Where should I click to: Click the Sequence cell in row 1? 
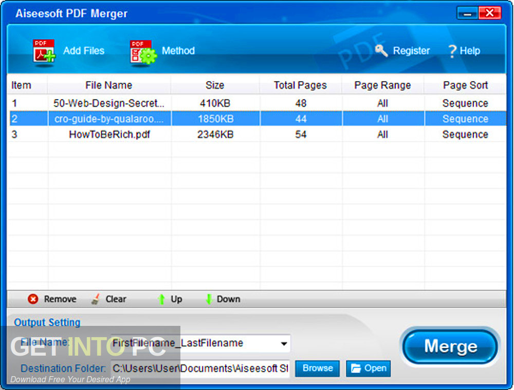(465, 103)
